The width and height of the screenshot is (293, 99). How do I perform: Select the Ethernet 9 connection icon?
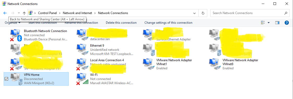tap(82, 50)
